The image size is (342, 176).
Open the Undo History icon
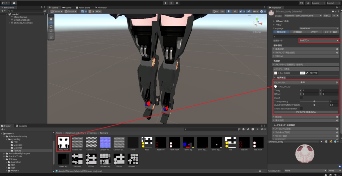point(302,3)
